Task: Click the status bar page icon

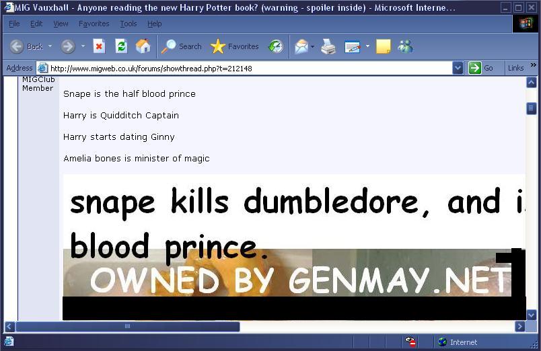Action: (x=9, y=342)
